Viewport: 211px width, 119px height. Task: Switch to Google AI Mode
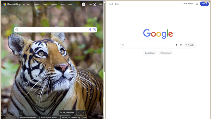(x=190, y=45)
